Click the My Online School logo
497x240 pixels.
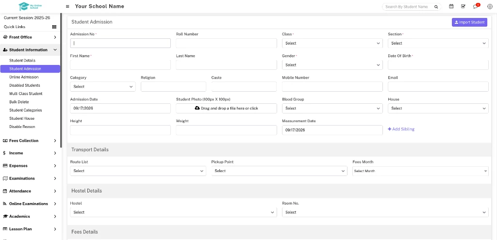(x=31, y=6)
